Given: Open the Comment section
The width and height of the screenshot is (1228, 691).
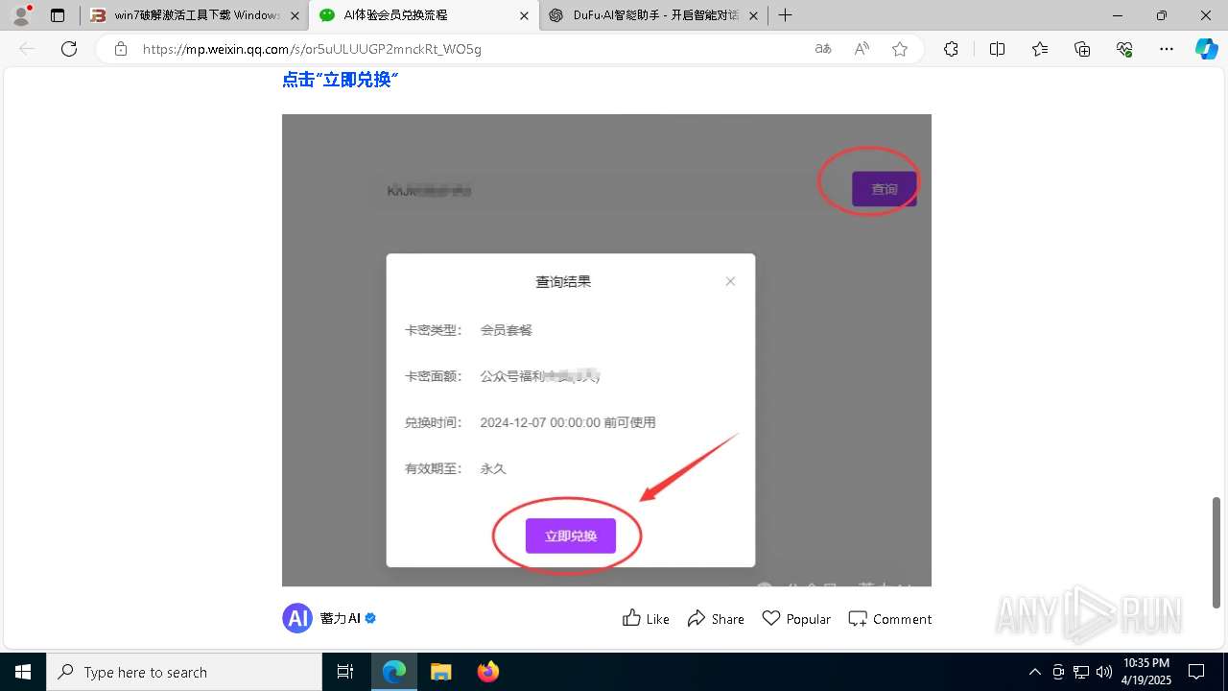Looking at the screenshot, I should coord(890,619).
